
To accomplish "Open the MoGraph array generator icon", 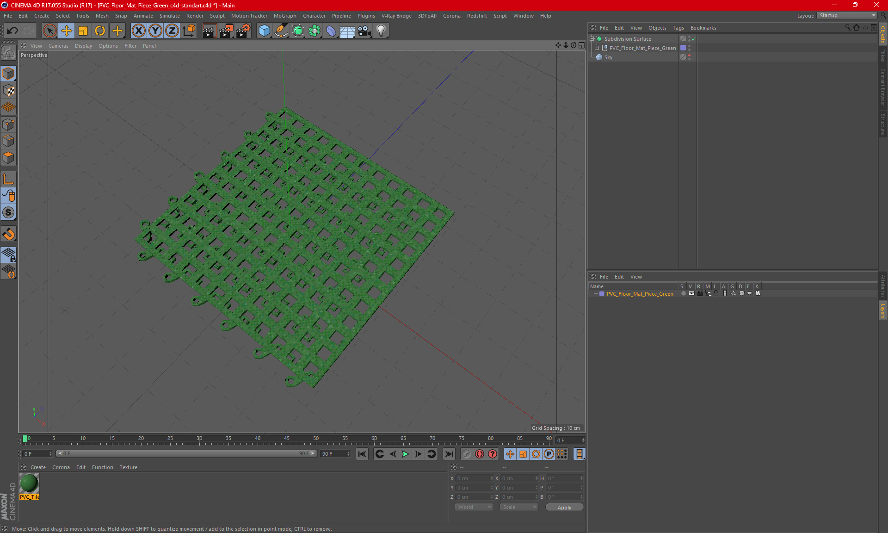I will pyautogui.click(x=314, y=31).
